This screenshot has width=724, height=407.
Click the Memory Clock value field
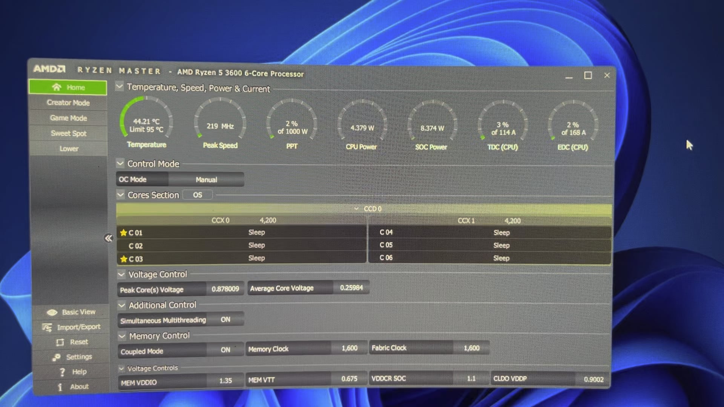point(350,348)
